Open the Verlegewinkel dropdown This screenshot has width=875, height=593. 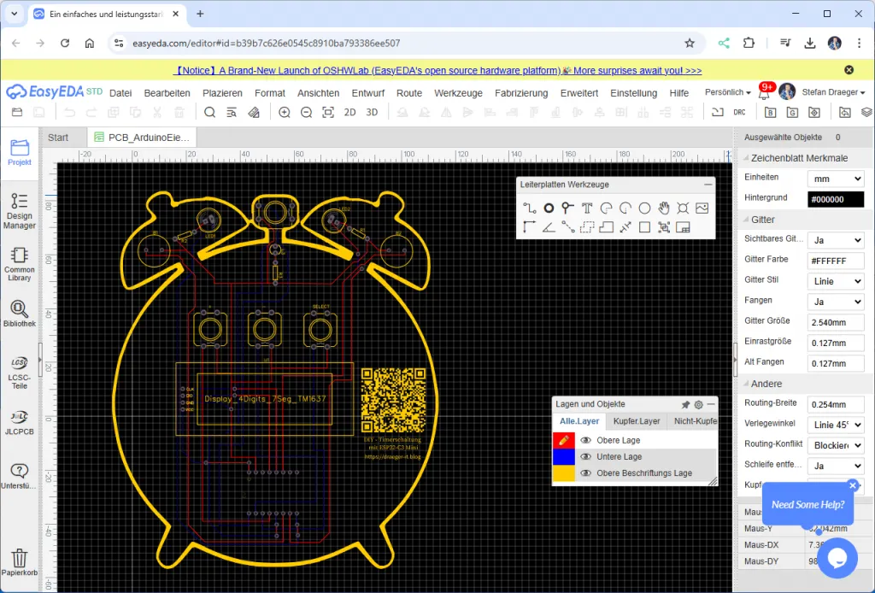836,425
